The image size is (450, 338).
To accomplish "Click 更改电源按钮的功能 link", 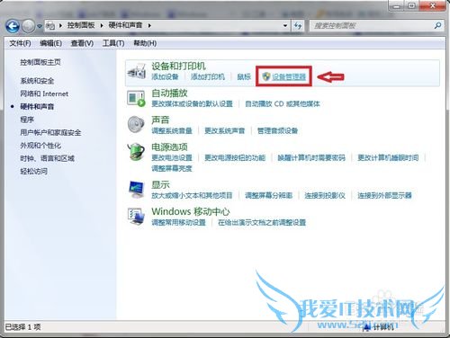I will (x=235, y=158).
